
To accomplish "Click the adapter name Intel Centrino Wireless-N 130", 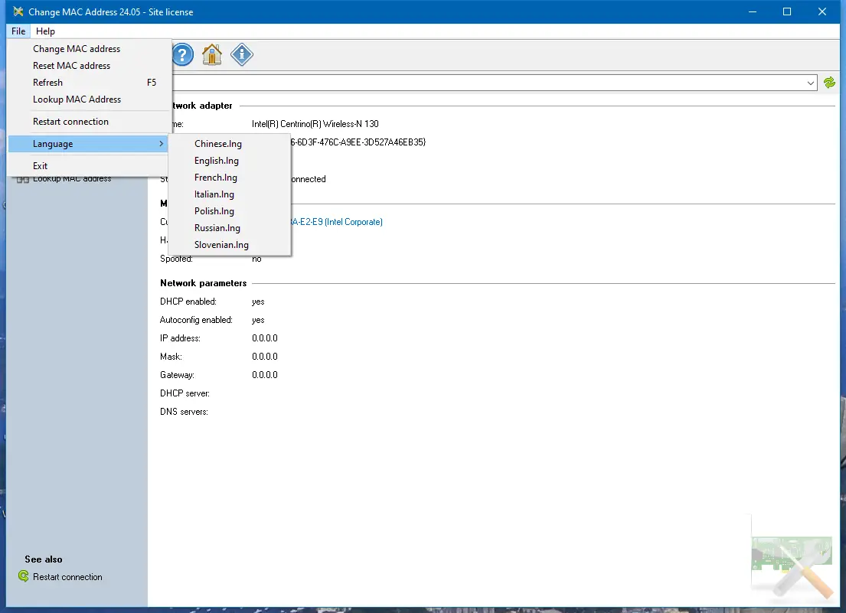I will point(315,123).
